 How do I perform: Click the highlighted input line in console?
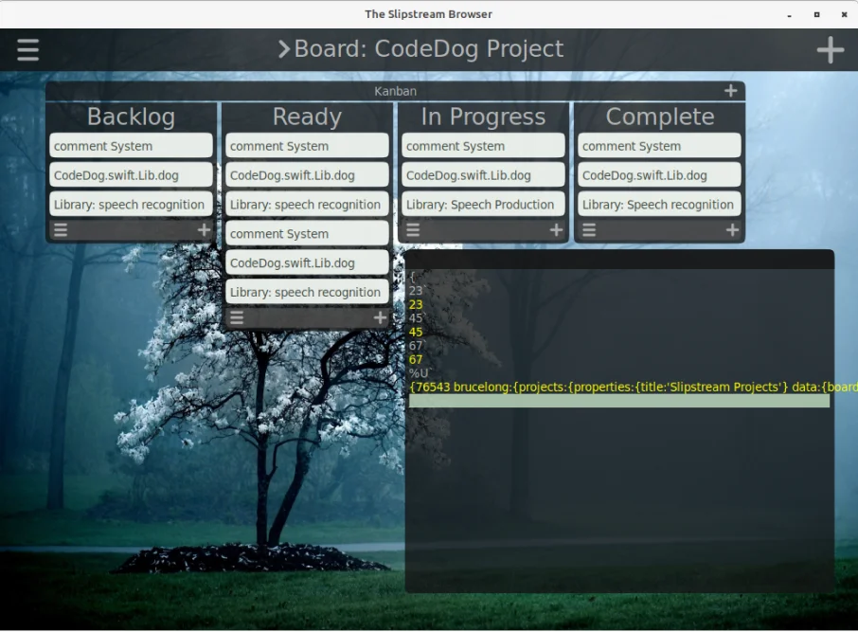[x=618, y=401]
